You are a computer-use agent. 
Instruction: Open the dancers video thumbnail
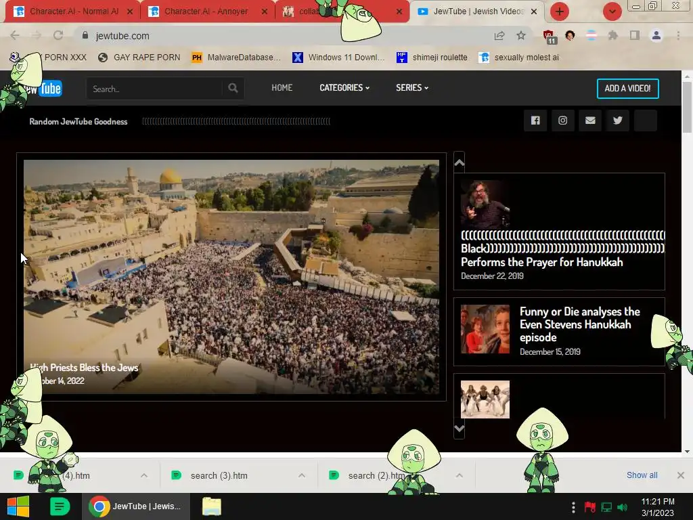click(485, 399)
